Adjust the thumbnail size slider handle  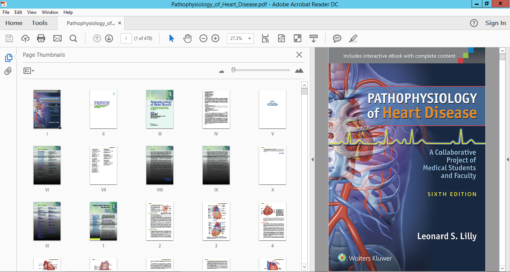(x=233, y=70)
